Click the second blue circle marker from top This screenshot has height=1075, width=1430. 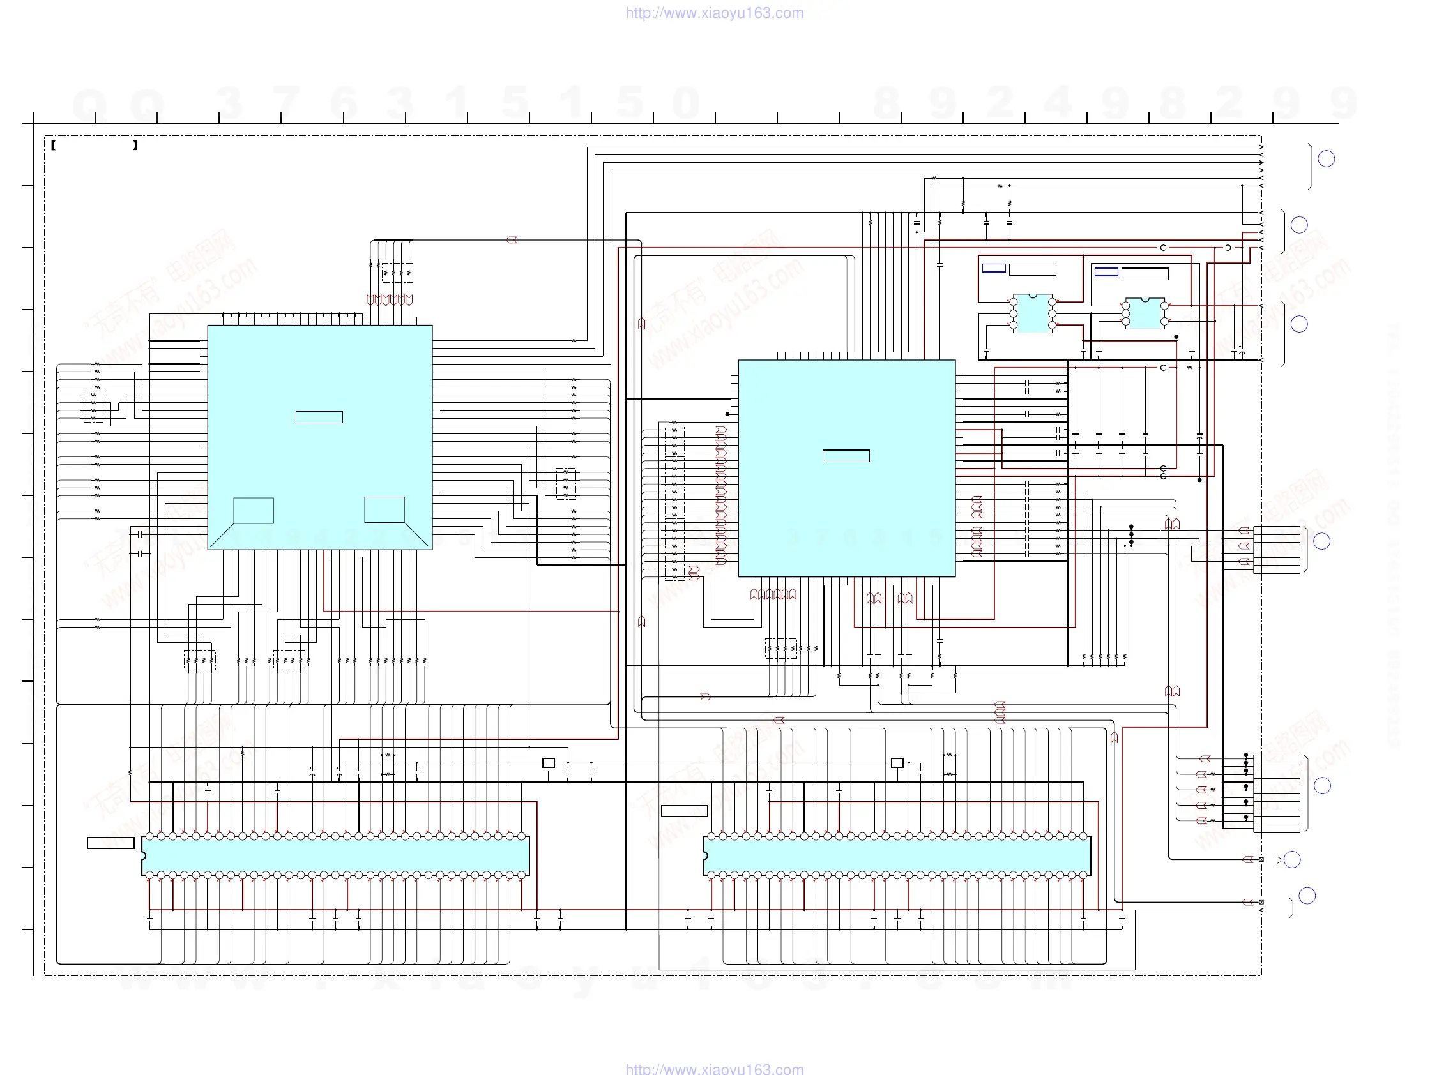click(1299, 225)
